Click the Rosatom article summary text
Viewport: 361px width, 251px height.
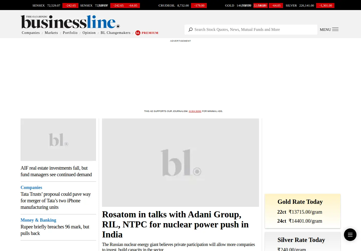(178, 246)
